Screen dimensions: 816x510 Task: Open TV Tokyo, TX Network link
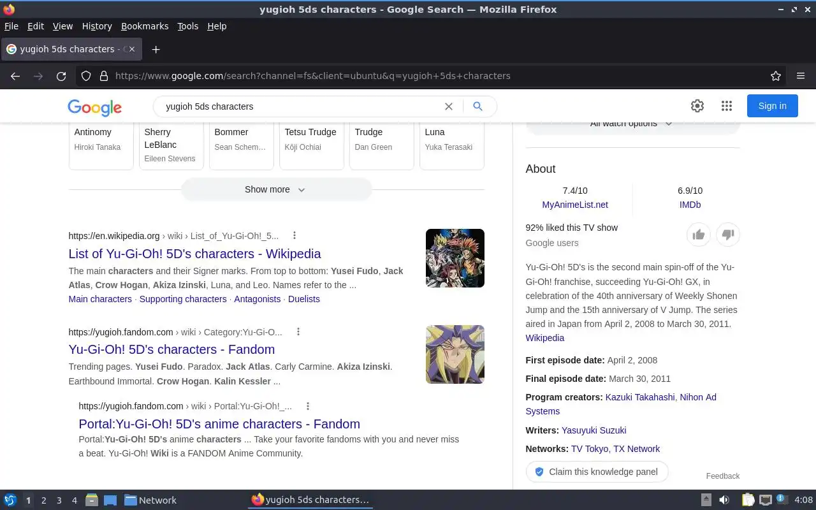click(x=615, y=449)
